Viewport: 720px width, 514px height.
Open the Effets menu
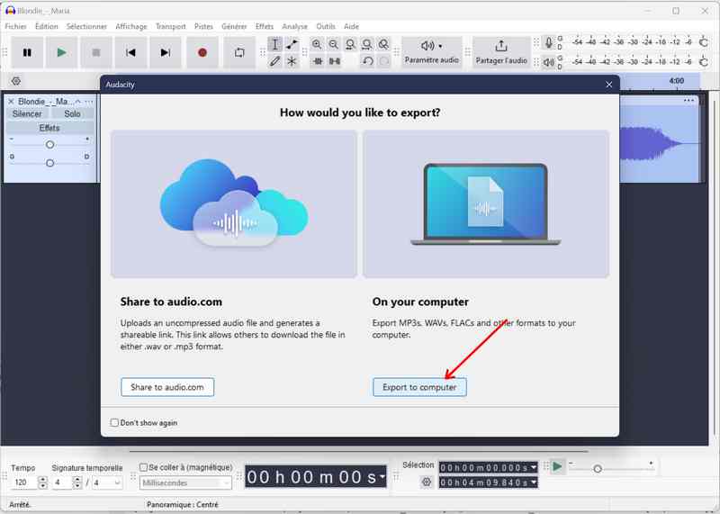click(265, 27)
